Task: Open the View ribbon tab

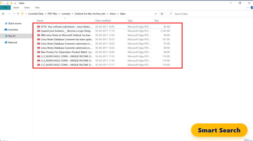Action: tap(37, 7)
